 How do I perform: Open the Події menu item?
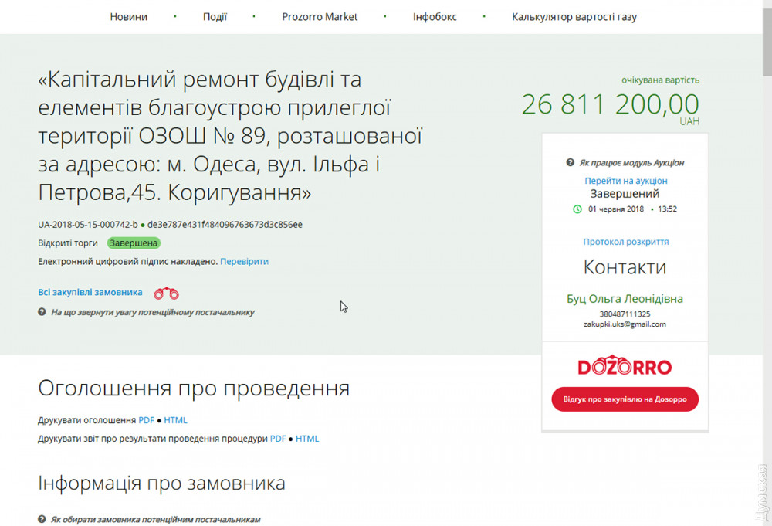[x=215, y=16]
